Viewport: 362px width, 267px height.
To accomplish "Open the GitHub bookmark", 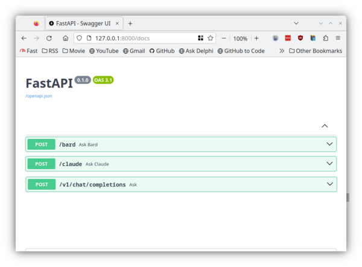I will (162, 51).
